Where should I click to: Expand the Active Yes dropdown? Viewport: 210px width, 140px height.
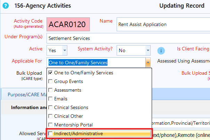pos(65,50)
